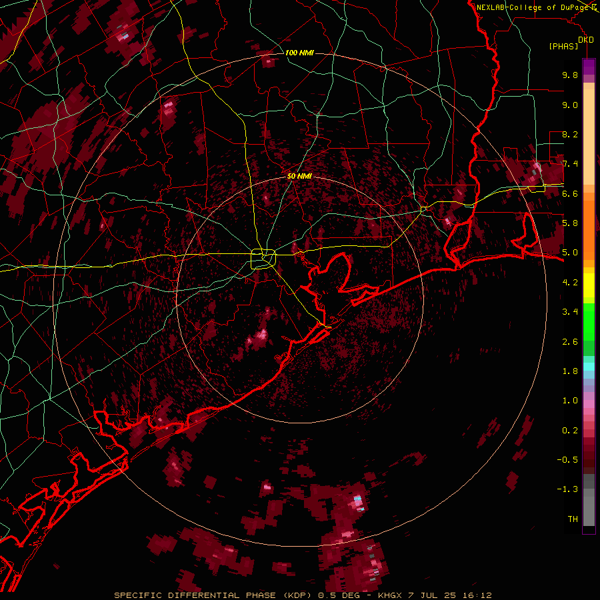
Task: Click the 1.8 legend value
Action: pyautogui.click(x=570, y=371)
